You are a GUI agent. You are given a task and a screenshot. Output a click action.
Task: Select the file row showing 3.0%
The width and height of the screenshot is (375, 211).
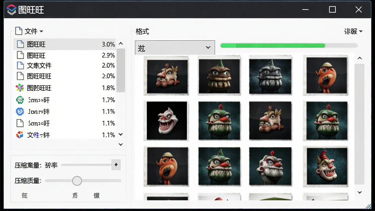click(64, 44)
